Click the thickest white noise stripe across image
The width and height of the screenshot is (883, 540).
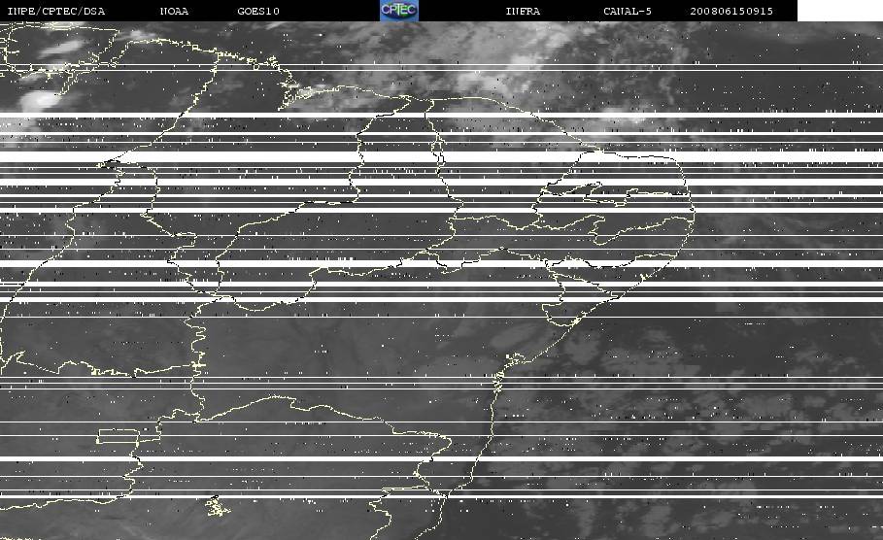[x=441, y=156]
